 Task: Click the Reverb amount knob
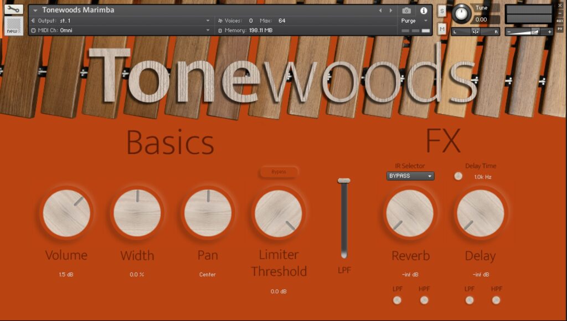tap(409, 213)
